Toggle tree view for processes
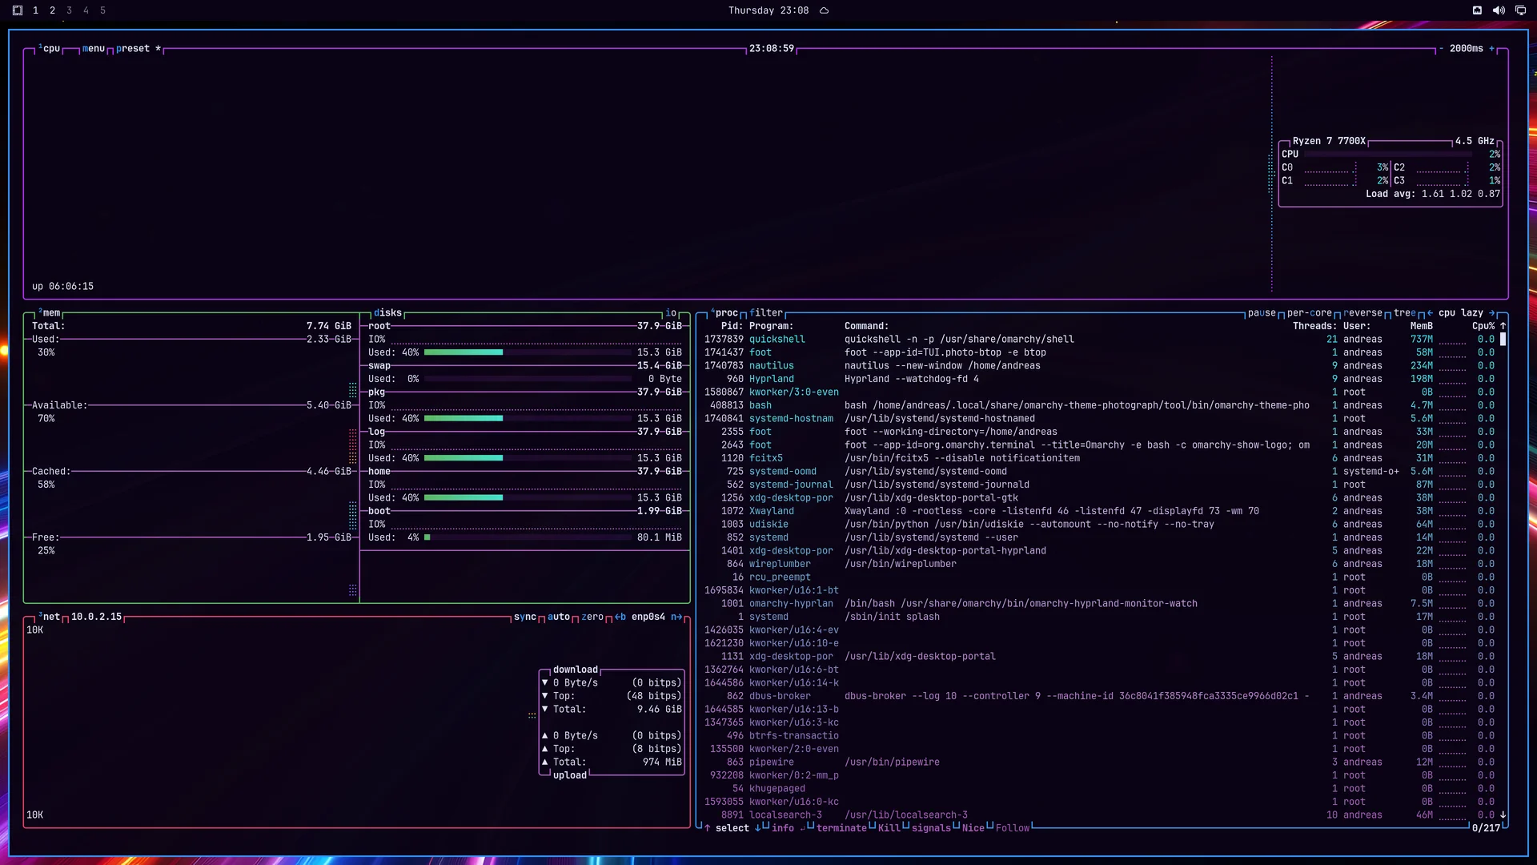This screenshot has height=865, width=1537. click(x=1405, y=313)
